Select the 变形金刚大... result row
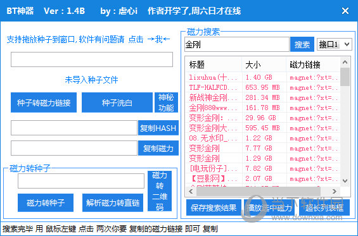This screenshot has height=236, width=358. [x=262, y=128]
